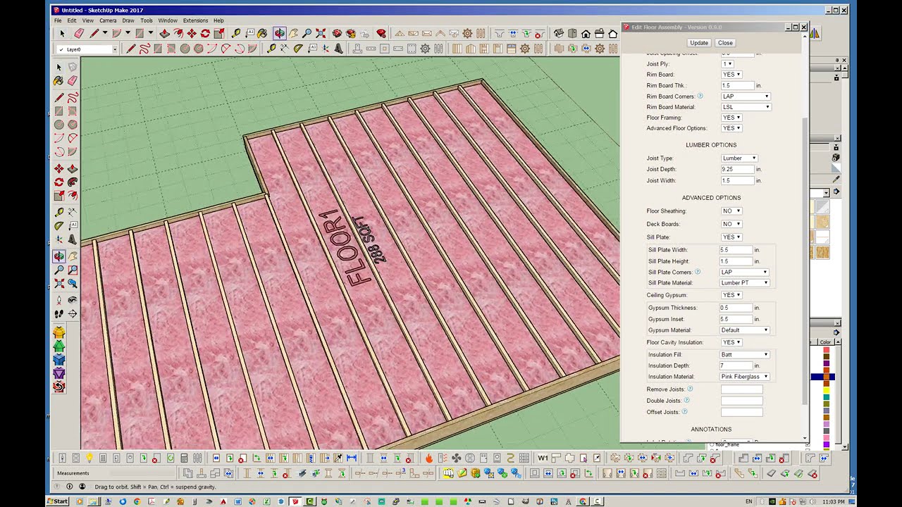
Task: Select the Make Component tool icon
Action: click(x=73, y=67)
